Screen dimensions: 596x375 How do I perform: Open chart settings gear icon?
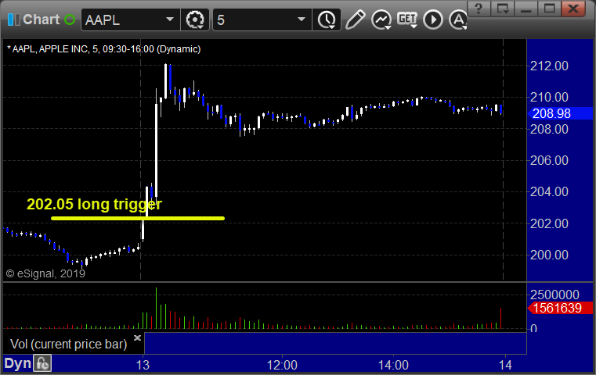(194, 20)
